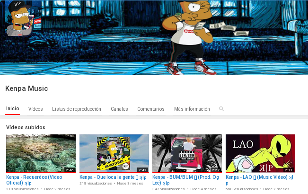Play the Recuerdos video thumbnail
The width and height of the screenshot is (308, 194).
41,153
